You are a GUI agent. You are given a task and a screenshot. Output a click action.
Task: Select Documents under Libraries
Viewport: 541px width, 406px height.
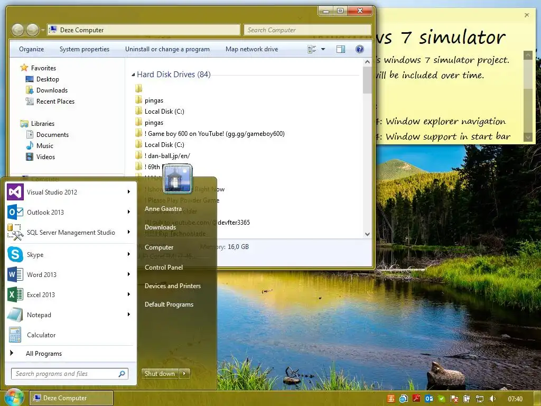48,135
